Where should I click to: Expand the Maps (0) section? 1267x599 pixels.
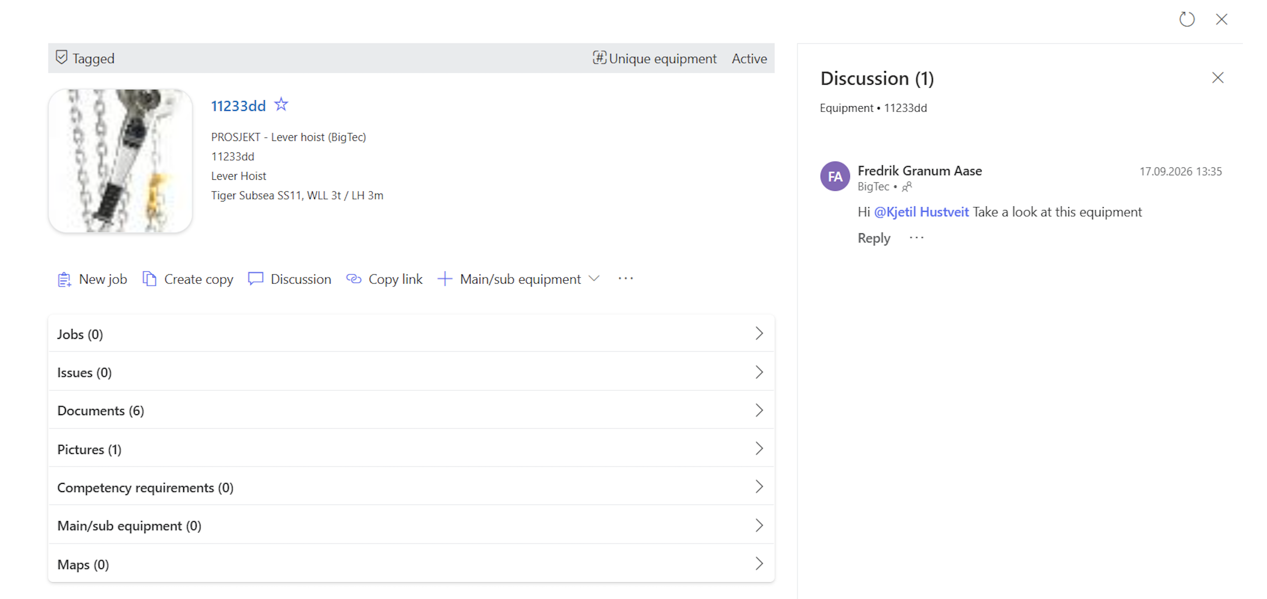pyautogui.click(x=411, y=563)
